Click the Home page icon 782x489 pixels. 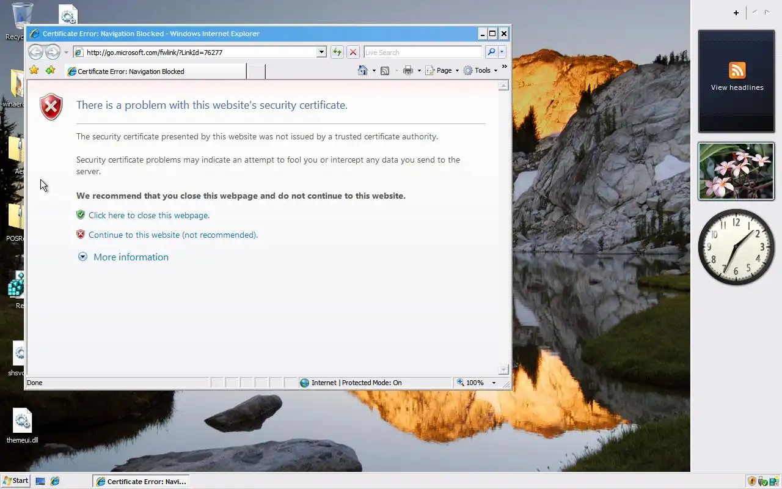[363, 70]
